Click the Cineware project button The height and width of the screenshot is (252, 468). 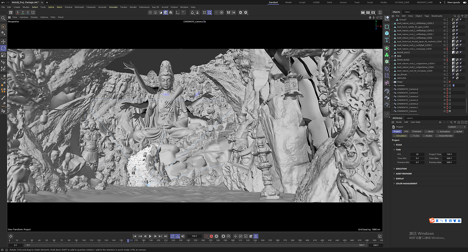coord(416,131)
